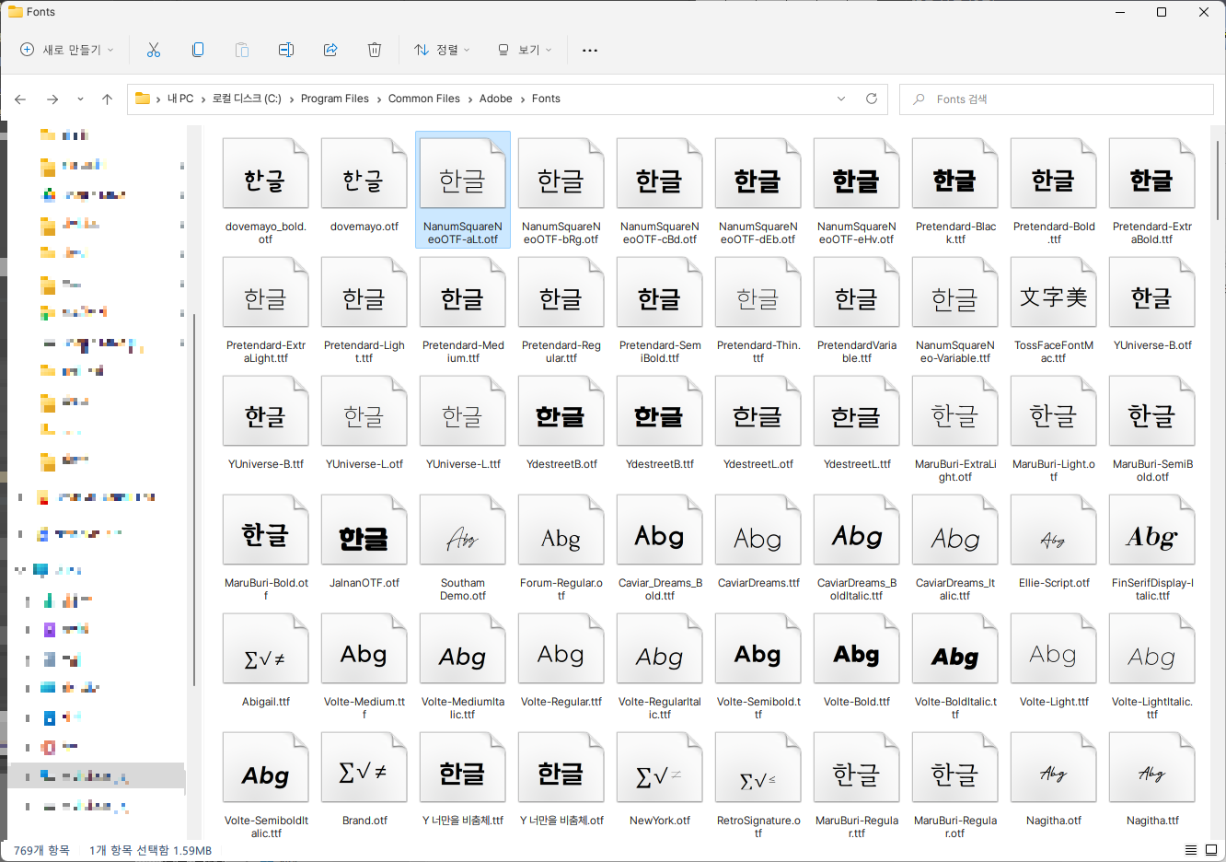The image size is (1226, 862).
Task: Go up one folder level
Action: coord(107,99)
